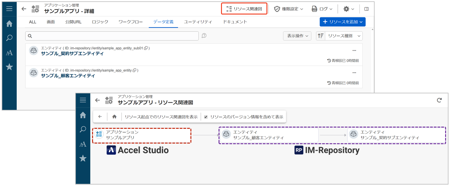Select the サンプルアプリ application node
Viewport: 451px width, 185px height.
tap(142, 135)
